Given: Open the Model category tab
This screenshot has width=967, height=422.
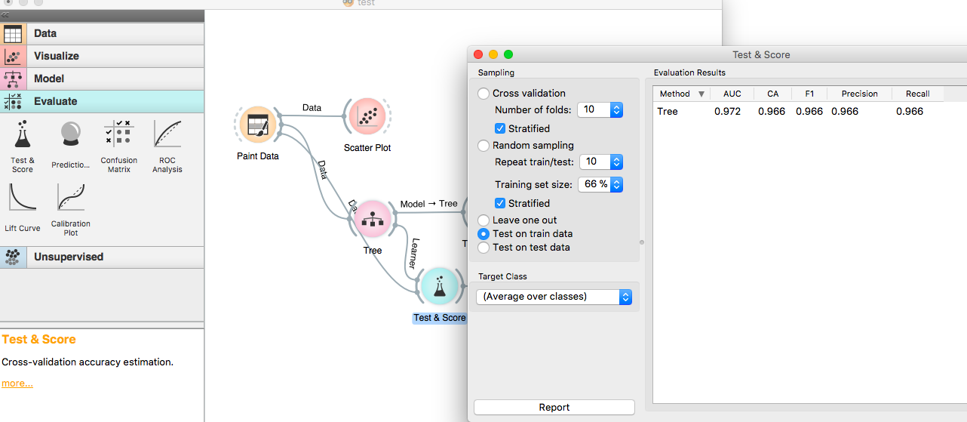Looking at the screenshot, I should (102, 79).
